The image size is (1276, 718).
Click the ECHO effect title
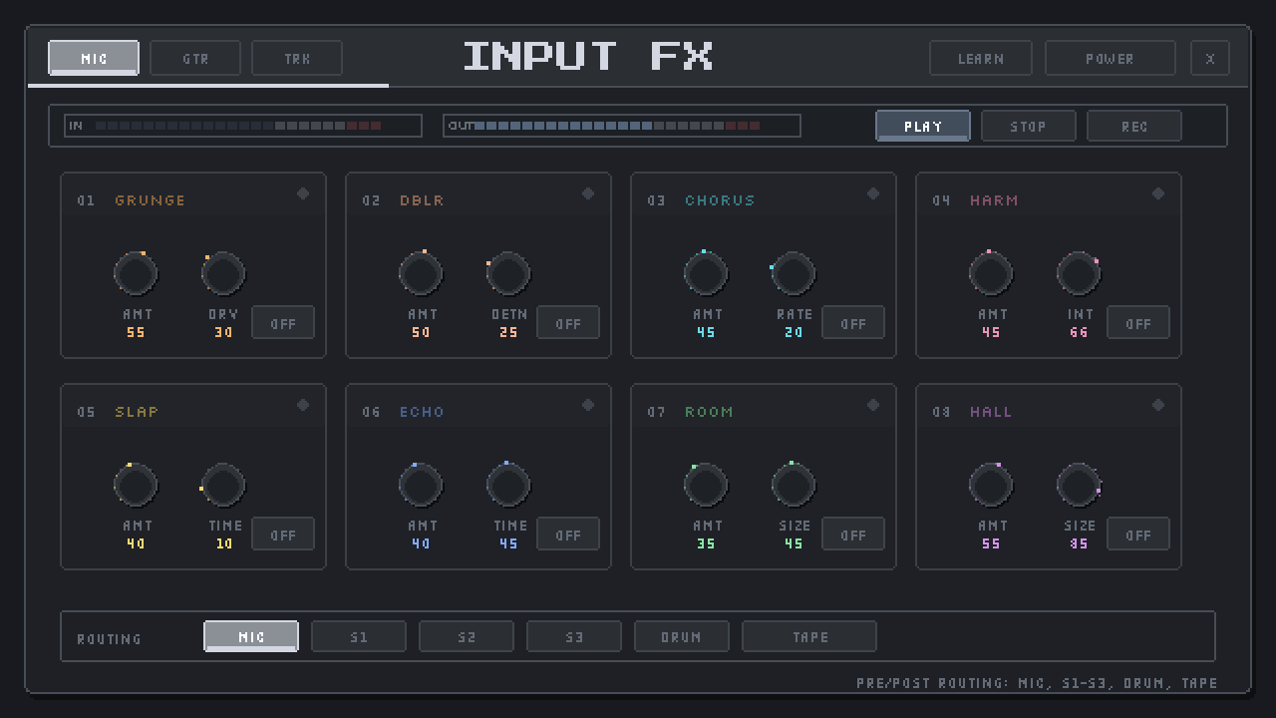422,412
